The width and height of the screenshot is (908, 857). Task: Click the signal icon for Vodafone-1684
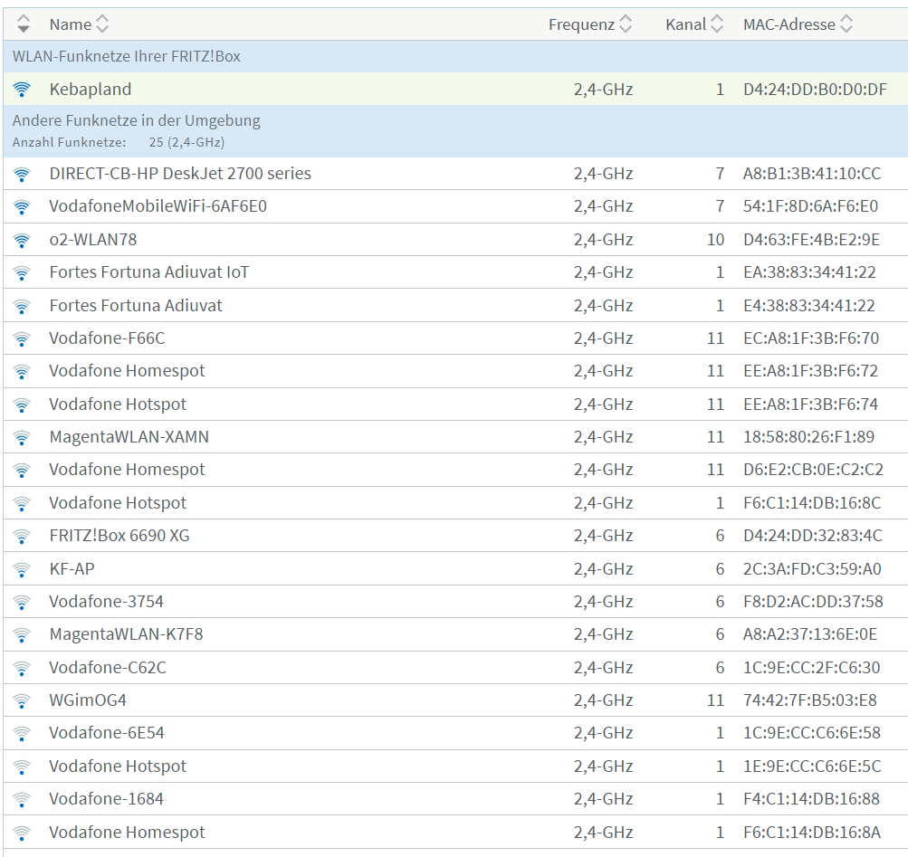[x=22, y=800]
